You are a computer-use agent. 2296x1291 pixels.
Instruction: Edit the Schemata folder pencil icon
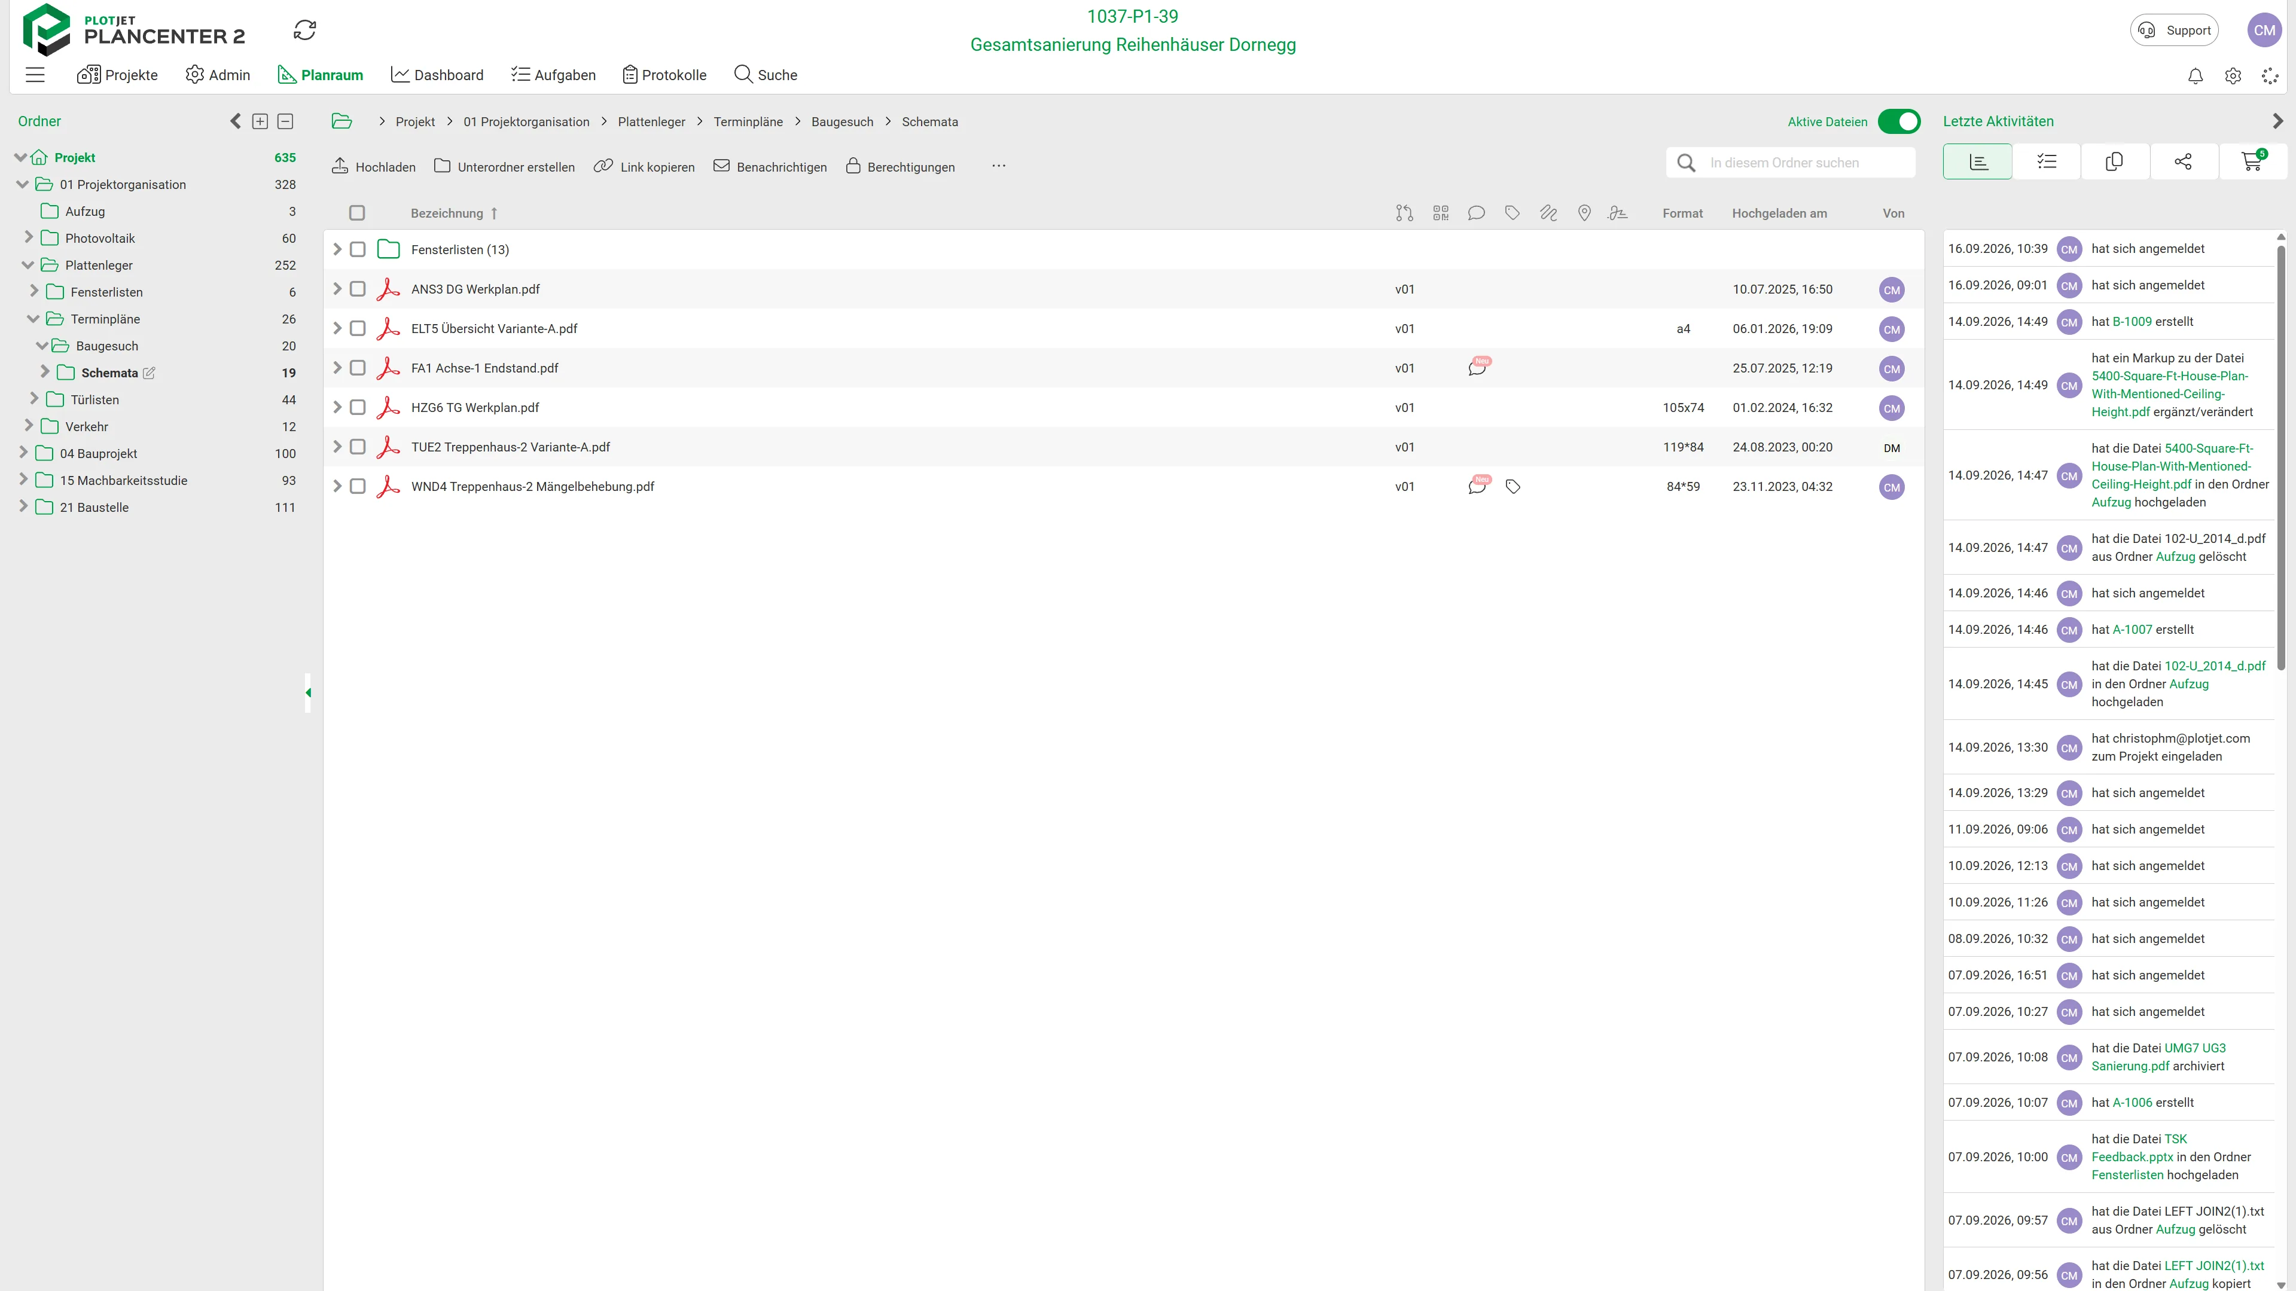(149, 373)
